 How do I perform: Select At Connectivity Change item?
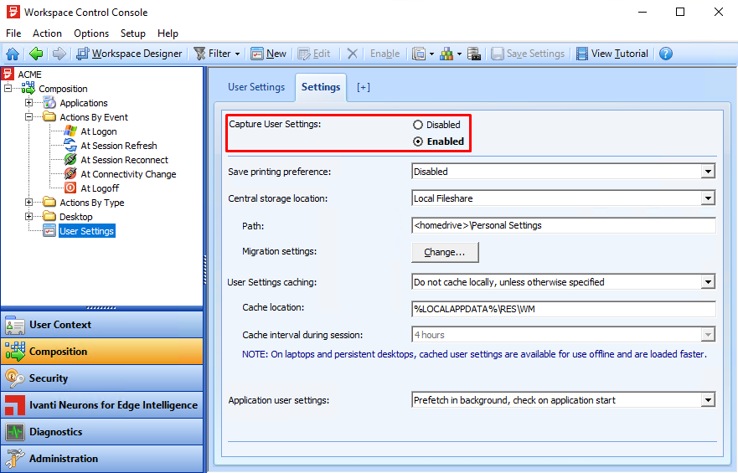click(x=128, y=174)
